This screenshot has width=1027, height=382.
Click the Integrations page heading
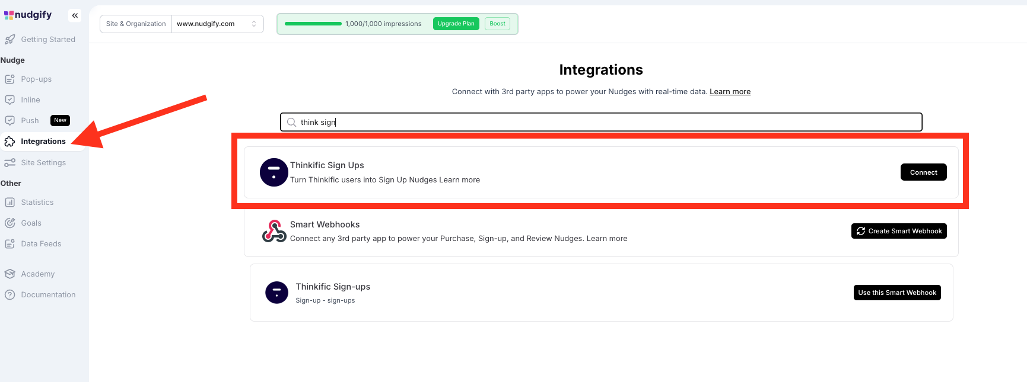(601, 70)
